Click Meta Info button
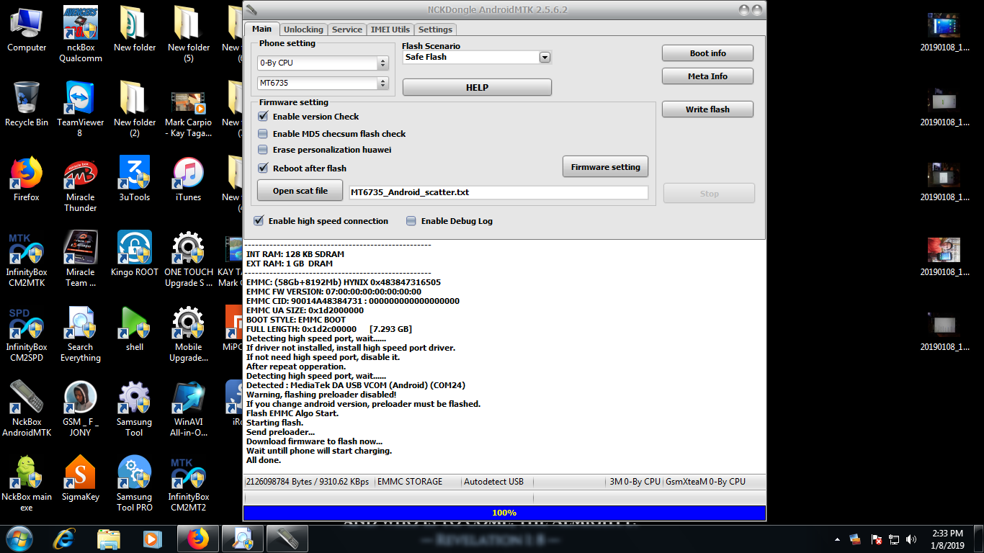 [707, 76]
